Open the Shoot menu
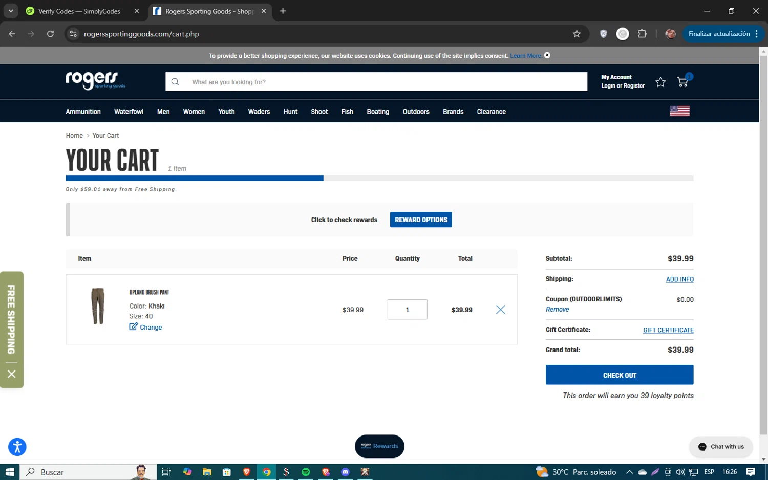The image size is (768, 480). (319, 112)
